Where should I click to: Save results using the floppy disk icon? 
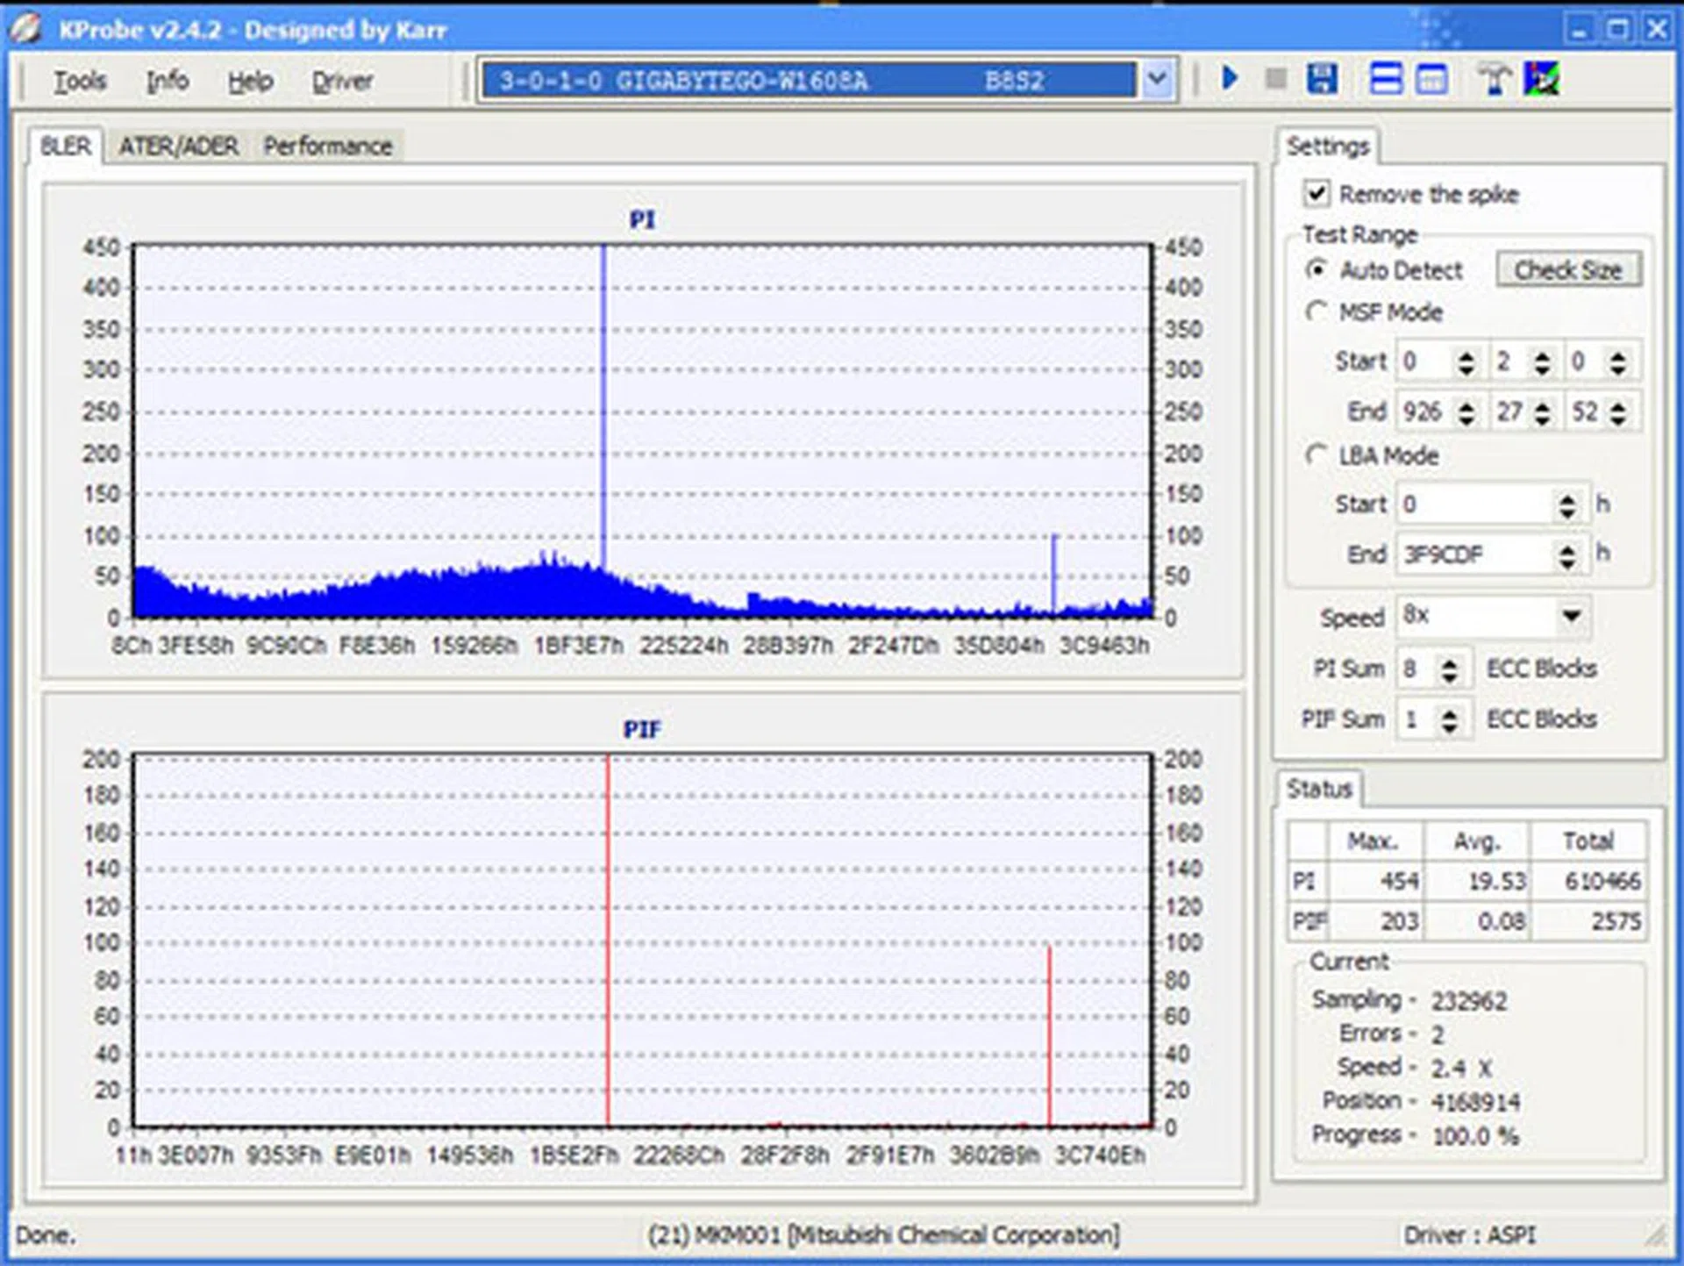1322,80
